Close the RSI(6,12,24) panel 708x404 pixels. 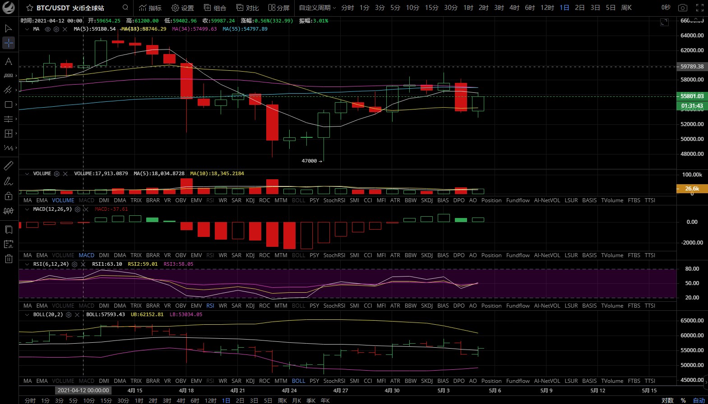tap(83, 264)
